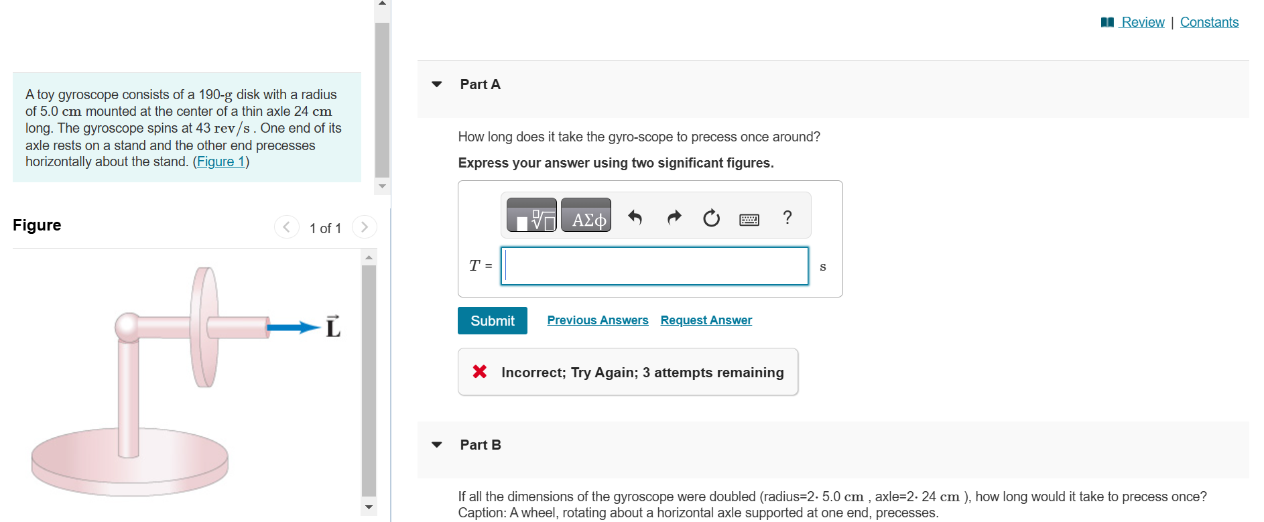Redo the answer edit
Image resolution: width=1264 pixels, height=522 pixels.
coord(674,217)
